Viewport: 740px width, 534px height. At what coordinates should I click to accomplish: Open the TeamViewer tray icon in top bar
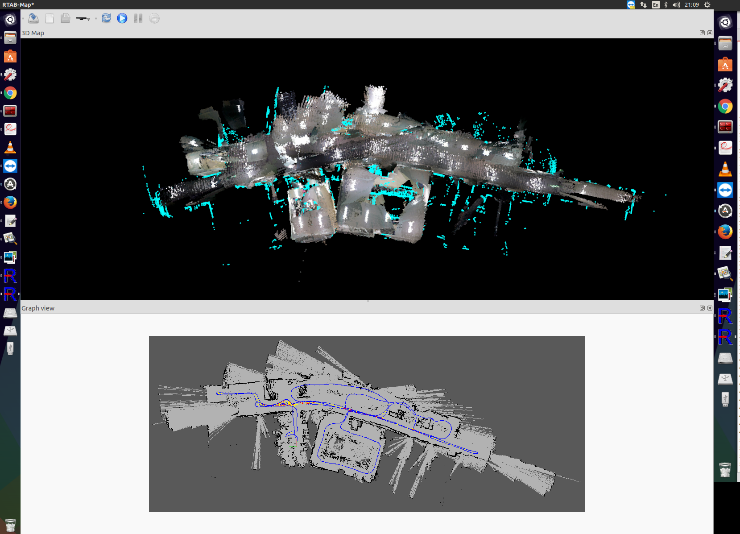(631, 5)
